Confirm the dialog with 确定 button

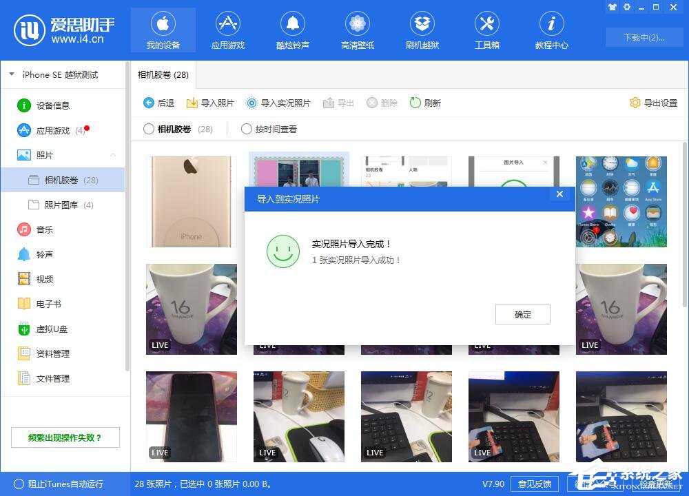coord(522,314)
